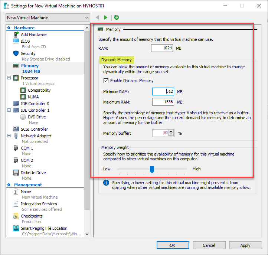Click the COM 2 port icon
268x255 pixels.
[16, 160]
